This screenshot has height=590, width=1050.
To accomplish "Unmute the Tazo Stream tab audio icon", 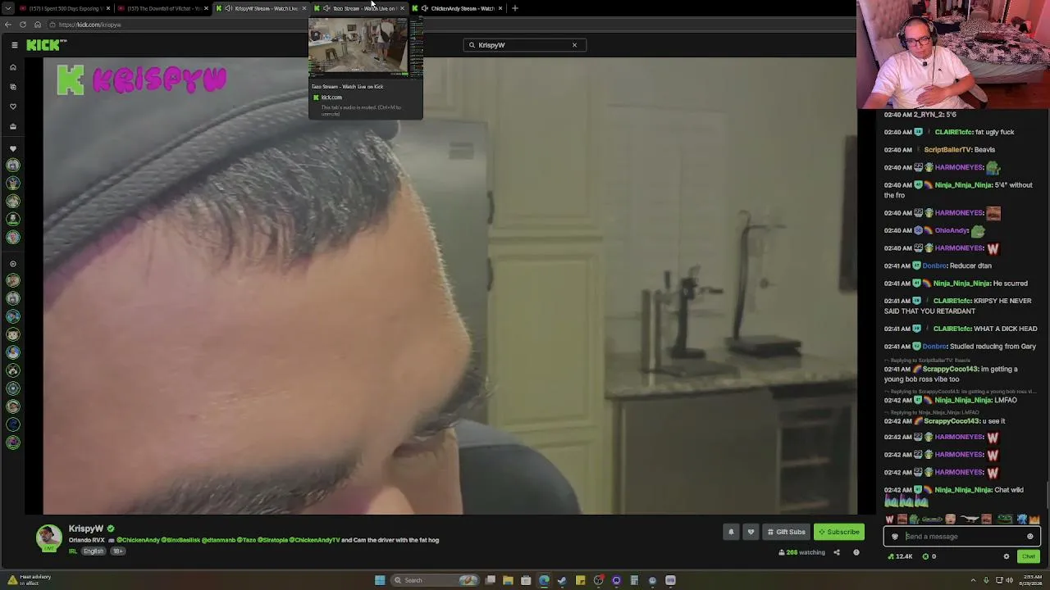I will [326, 8].
